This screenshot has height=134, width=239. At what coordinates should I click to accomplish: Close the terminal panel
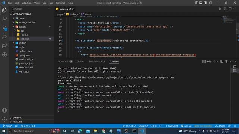click(x=235, y=61)
